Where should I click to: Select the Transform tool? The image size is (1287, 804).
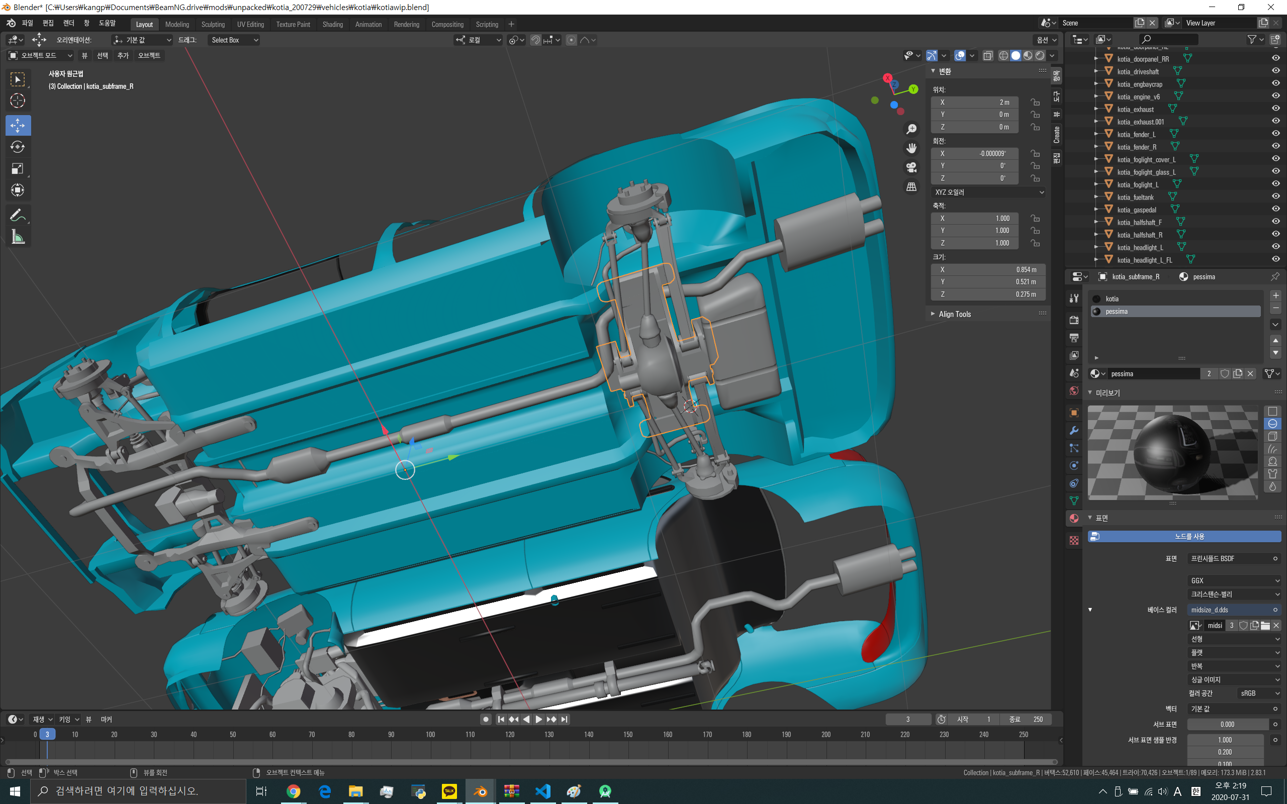18,190
